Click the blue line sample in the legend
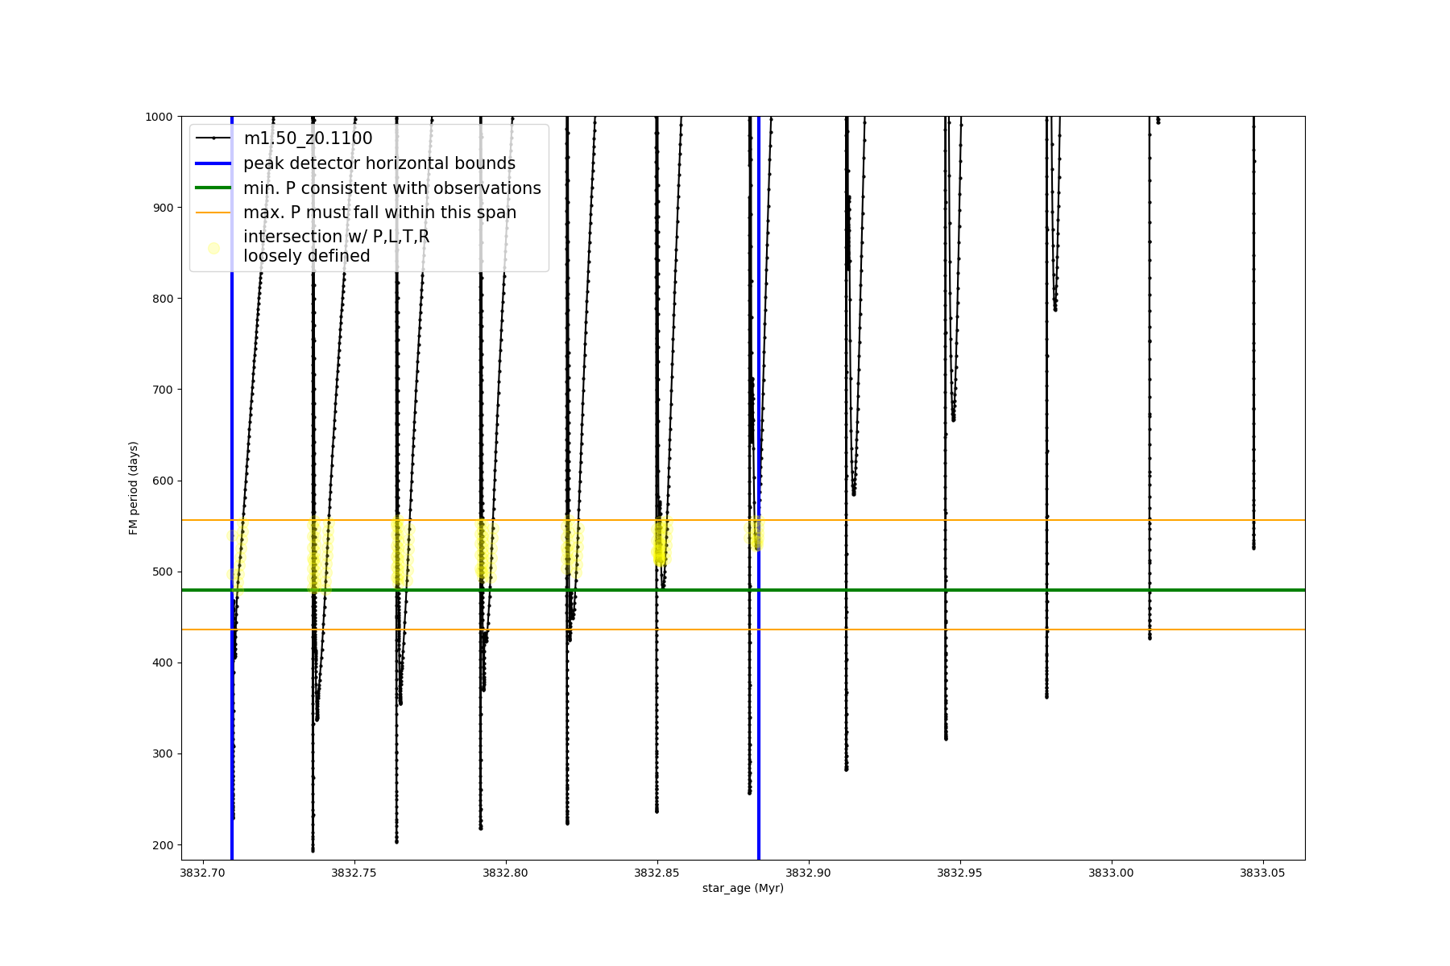The height and width of the screenshot is (966, 1450). [x=213, y=163]
